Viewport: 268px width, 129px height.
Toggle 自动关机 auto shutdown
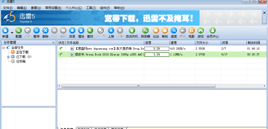pyautogui.click(x=132, y=31)
